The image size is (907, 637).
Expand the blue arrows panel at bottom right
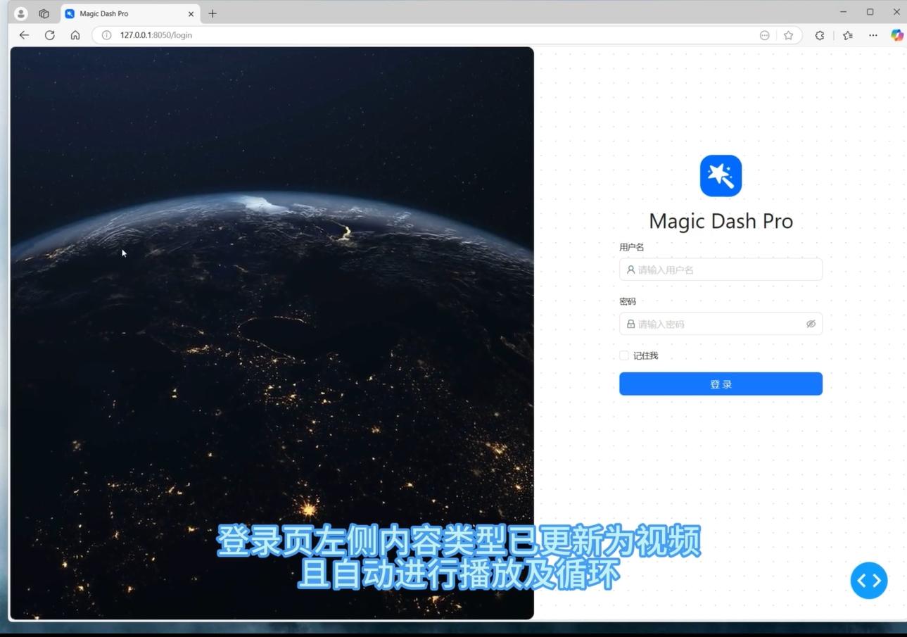(868, 580)
